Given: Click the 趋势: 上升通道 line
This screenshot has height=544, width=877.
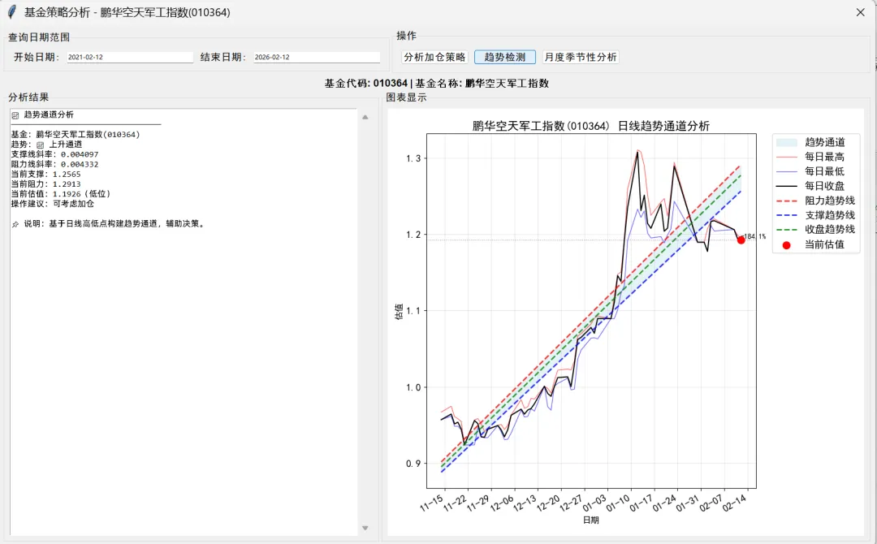Looking at the screenshot, I should tap(47, 145).
